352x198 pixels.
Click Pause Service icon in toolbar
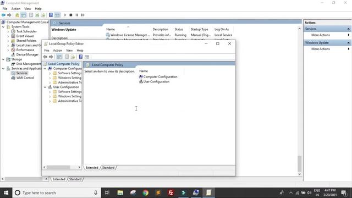tap(77, 15)
